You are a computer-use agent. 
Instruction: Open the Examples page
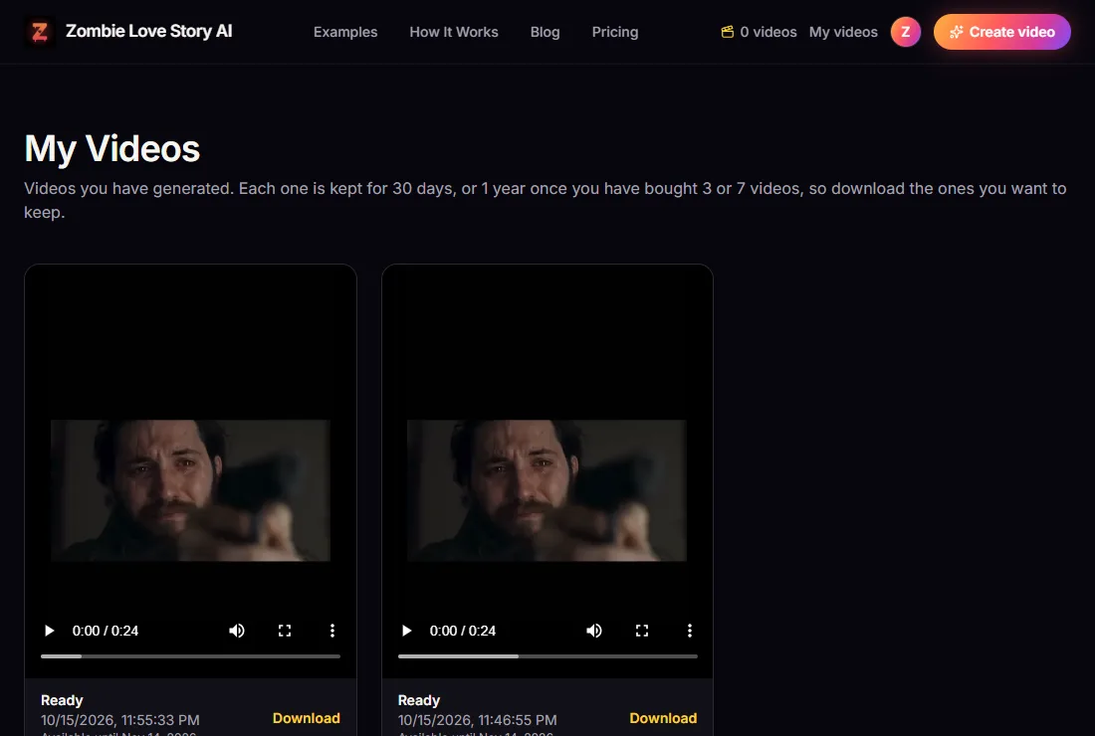345,32
